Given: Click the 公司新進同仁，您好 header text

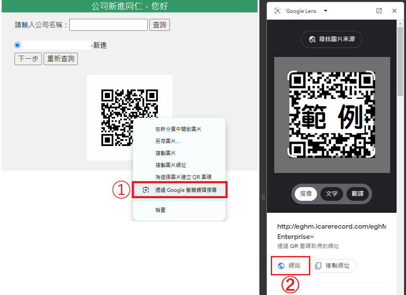Looking at the screenshot, I should (x=130, y=6).
